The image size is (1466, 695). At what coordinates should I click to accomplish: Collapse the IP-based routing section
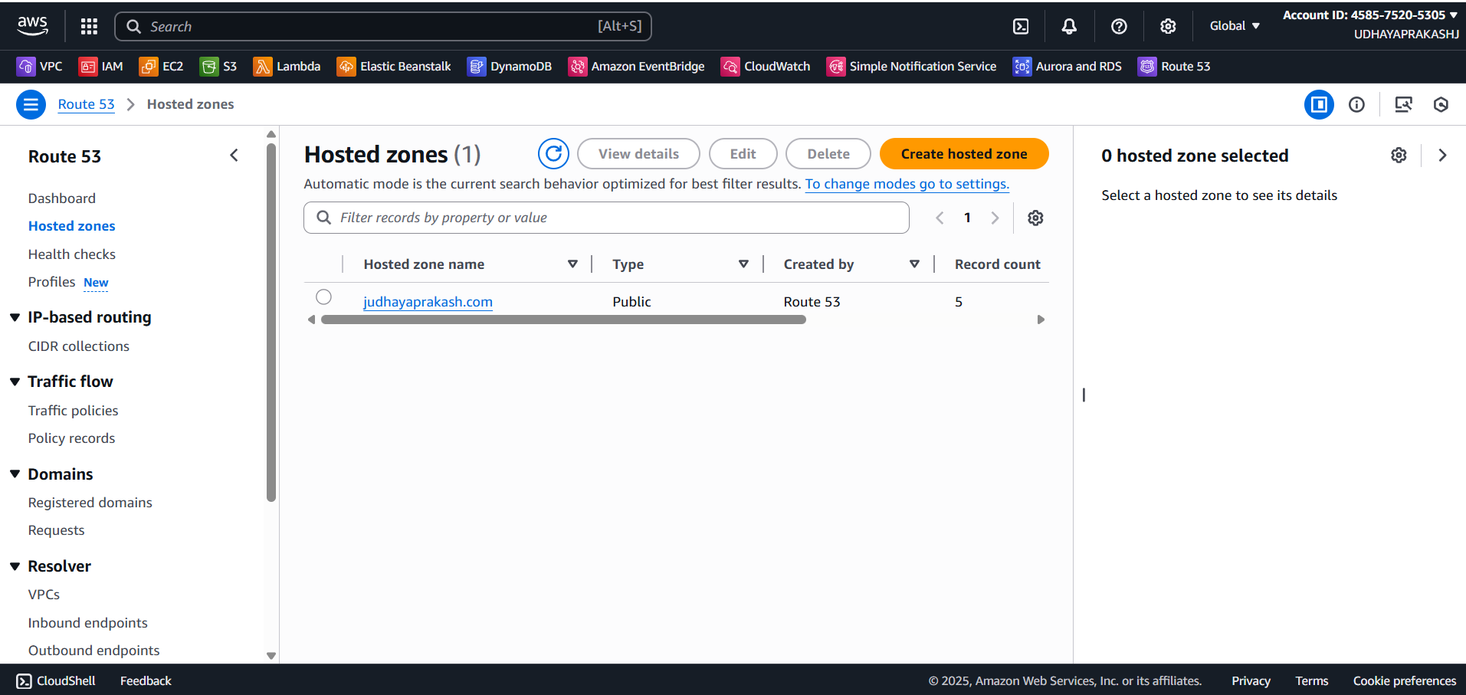pos(15,317)
